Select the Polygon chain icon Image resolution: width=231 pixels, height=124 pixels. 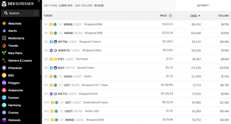click(x=4, y=83)
